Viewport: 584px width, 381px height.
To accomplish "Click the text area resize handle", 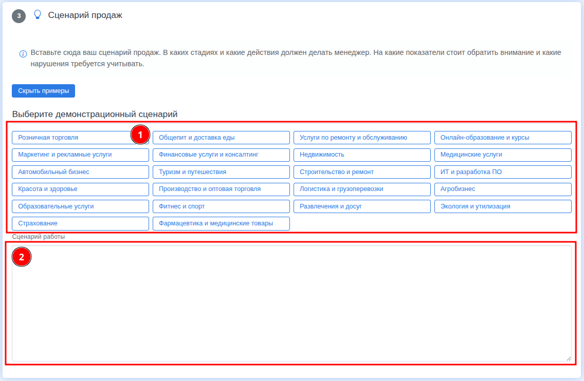I will point(568,358).
